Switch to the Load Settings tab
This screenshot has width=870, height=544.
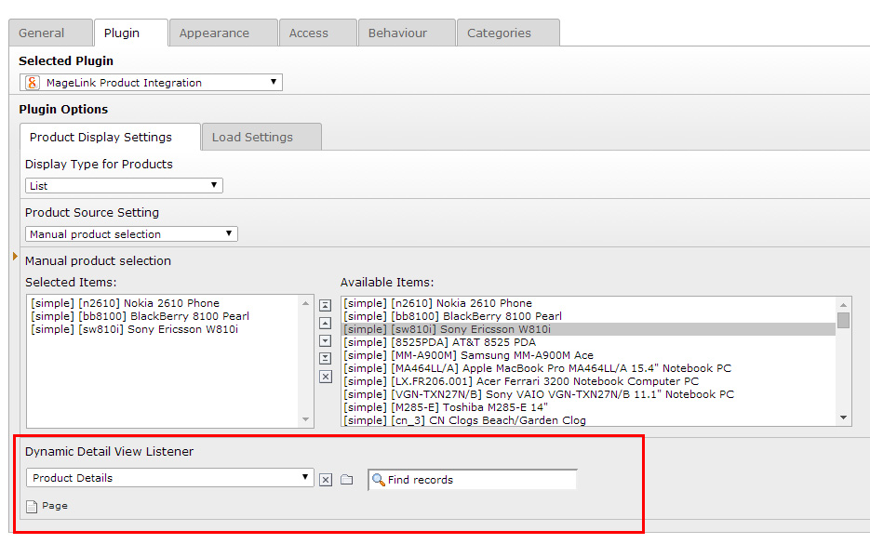pyautogui.click(x=252, y=138)
